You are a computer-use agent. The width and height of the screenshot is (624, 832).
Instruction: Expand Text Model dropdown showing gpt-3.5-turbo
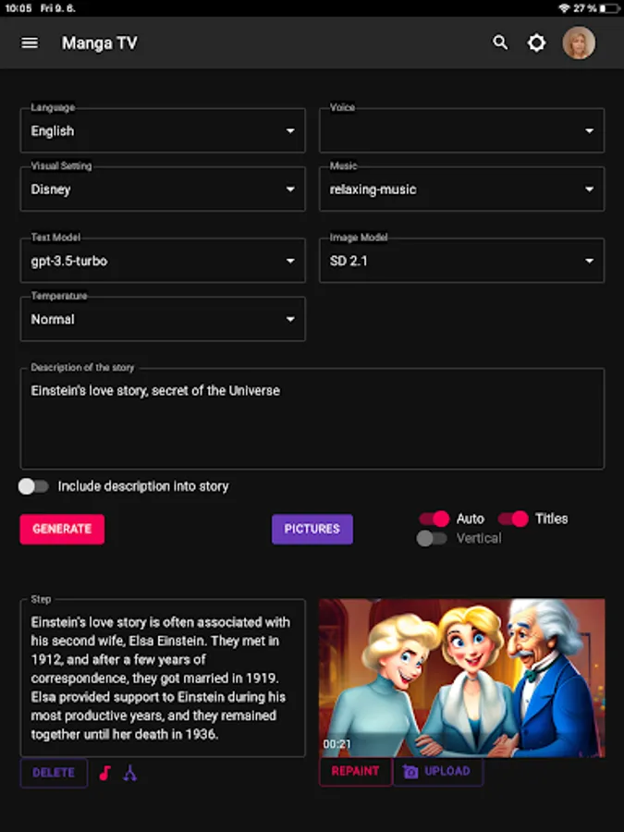163,261
